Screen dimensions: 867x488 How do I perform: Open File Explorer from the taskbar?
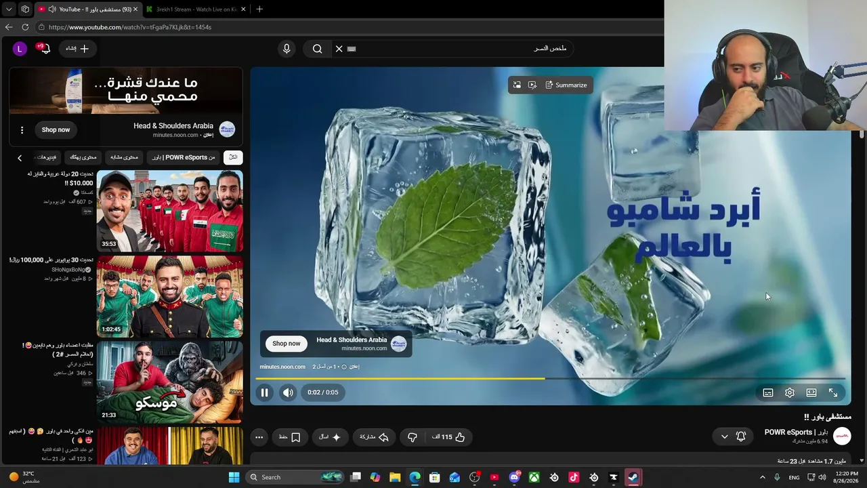coord(395,477)
